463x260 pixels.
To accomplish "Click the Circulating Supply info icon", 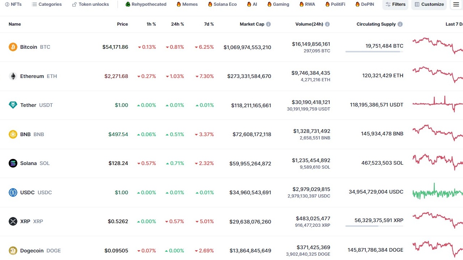I will (400, 24).
